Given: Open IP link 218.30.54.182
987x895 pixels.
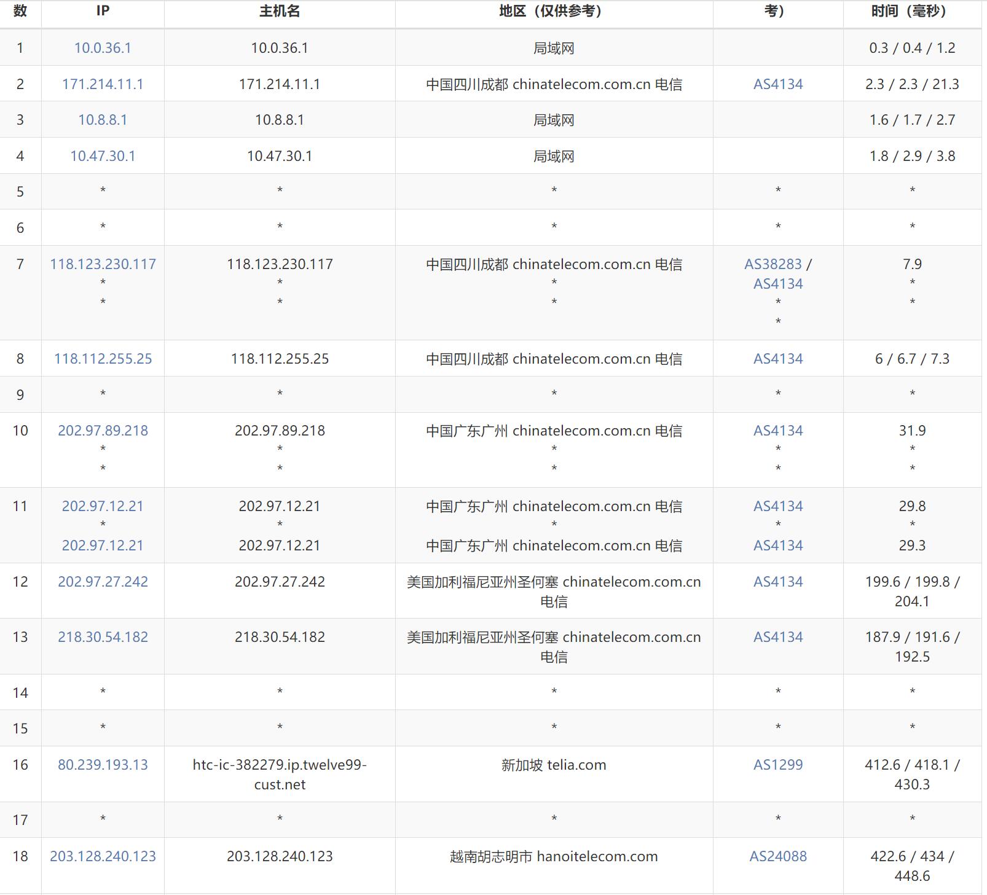Looking at the screenshot, I should pos(103,637).
